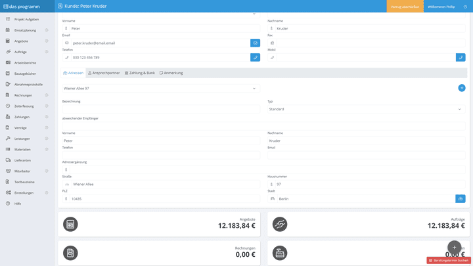Click the blue button beside Stadt field
The image size is (473, 266).
(461, 198)
